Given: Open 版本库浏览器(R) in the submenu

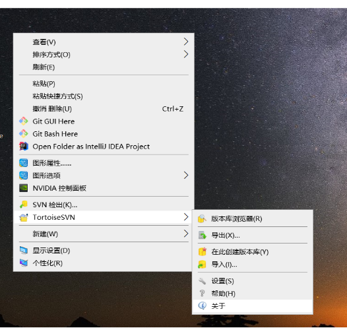Looking at the screenshot, I should coord(253,218).
